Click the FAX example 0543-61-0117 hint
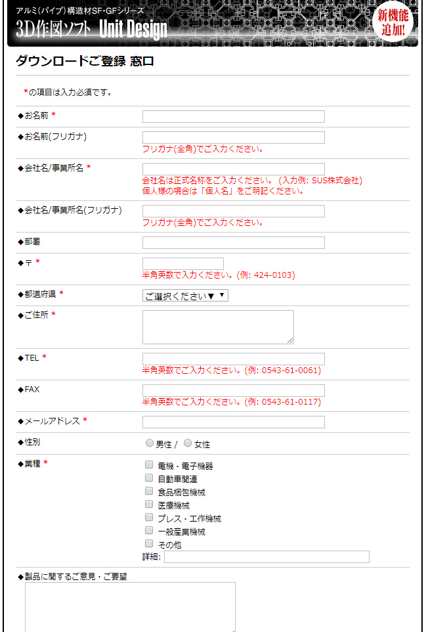This screenshot has width=426, height=632. [x=232, y=401]
